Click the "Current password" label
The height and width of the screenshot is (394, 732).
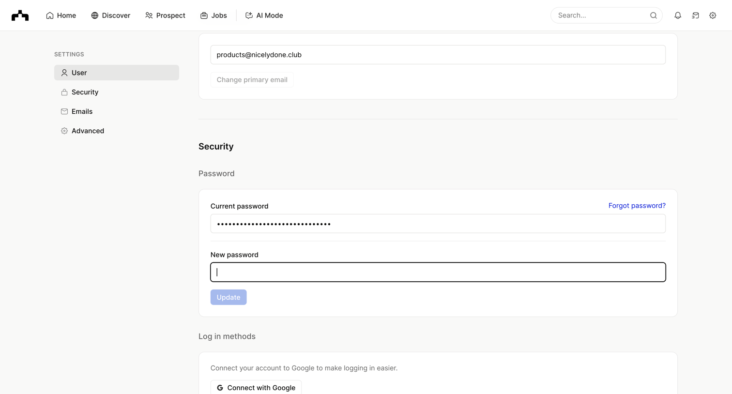point(239,206)
